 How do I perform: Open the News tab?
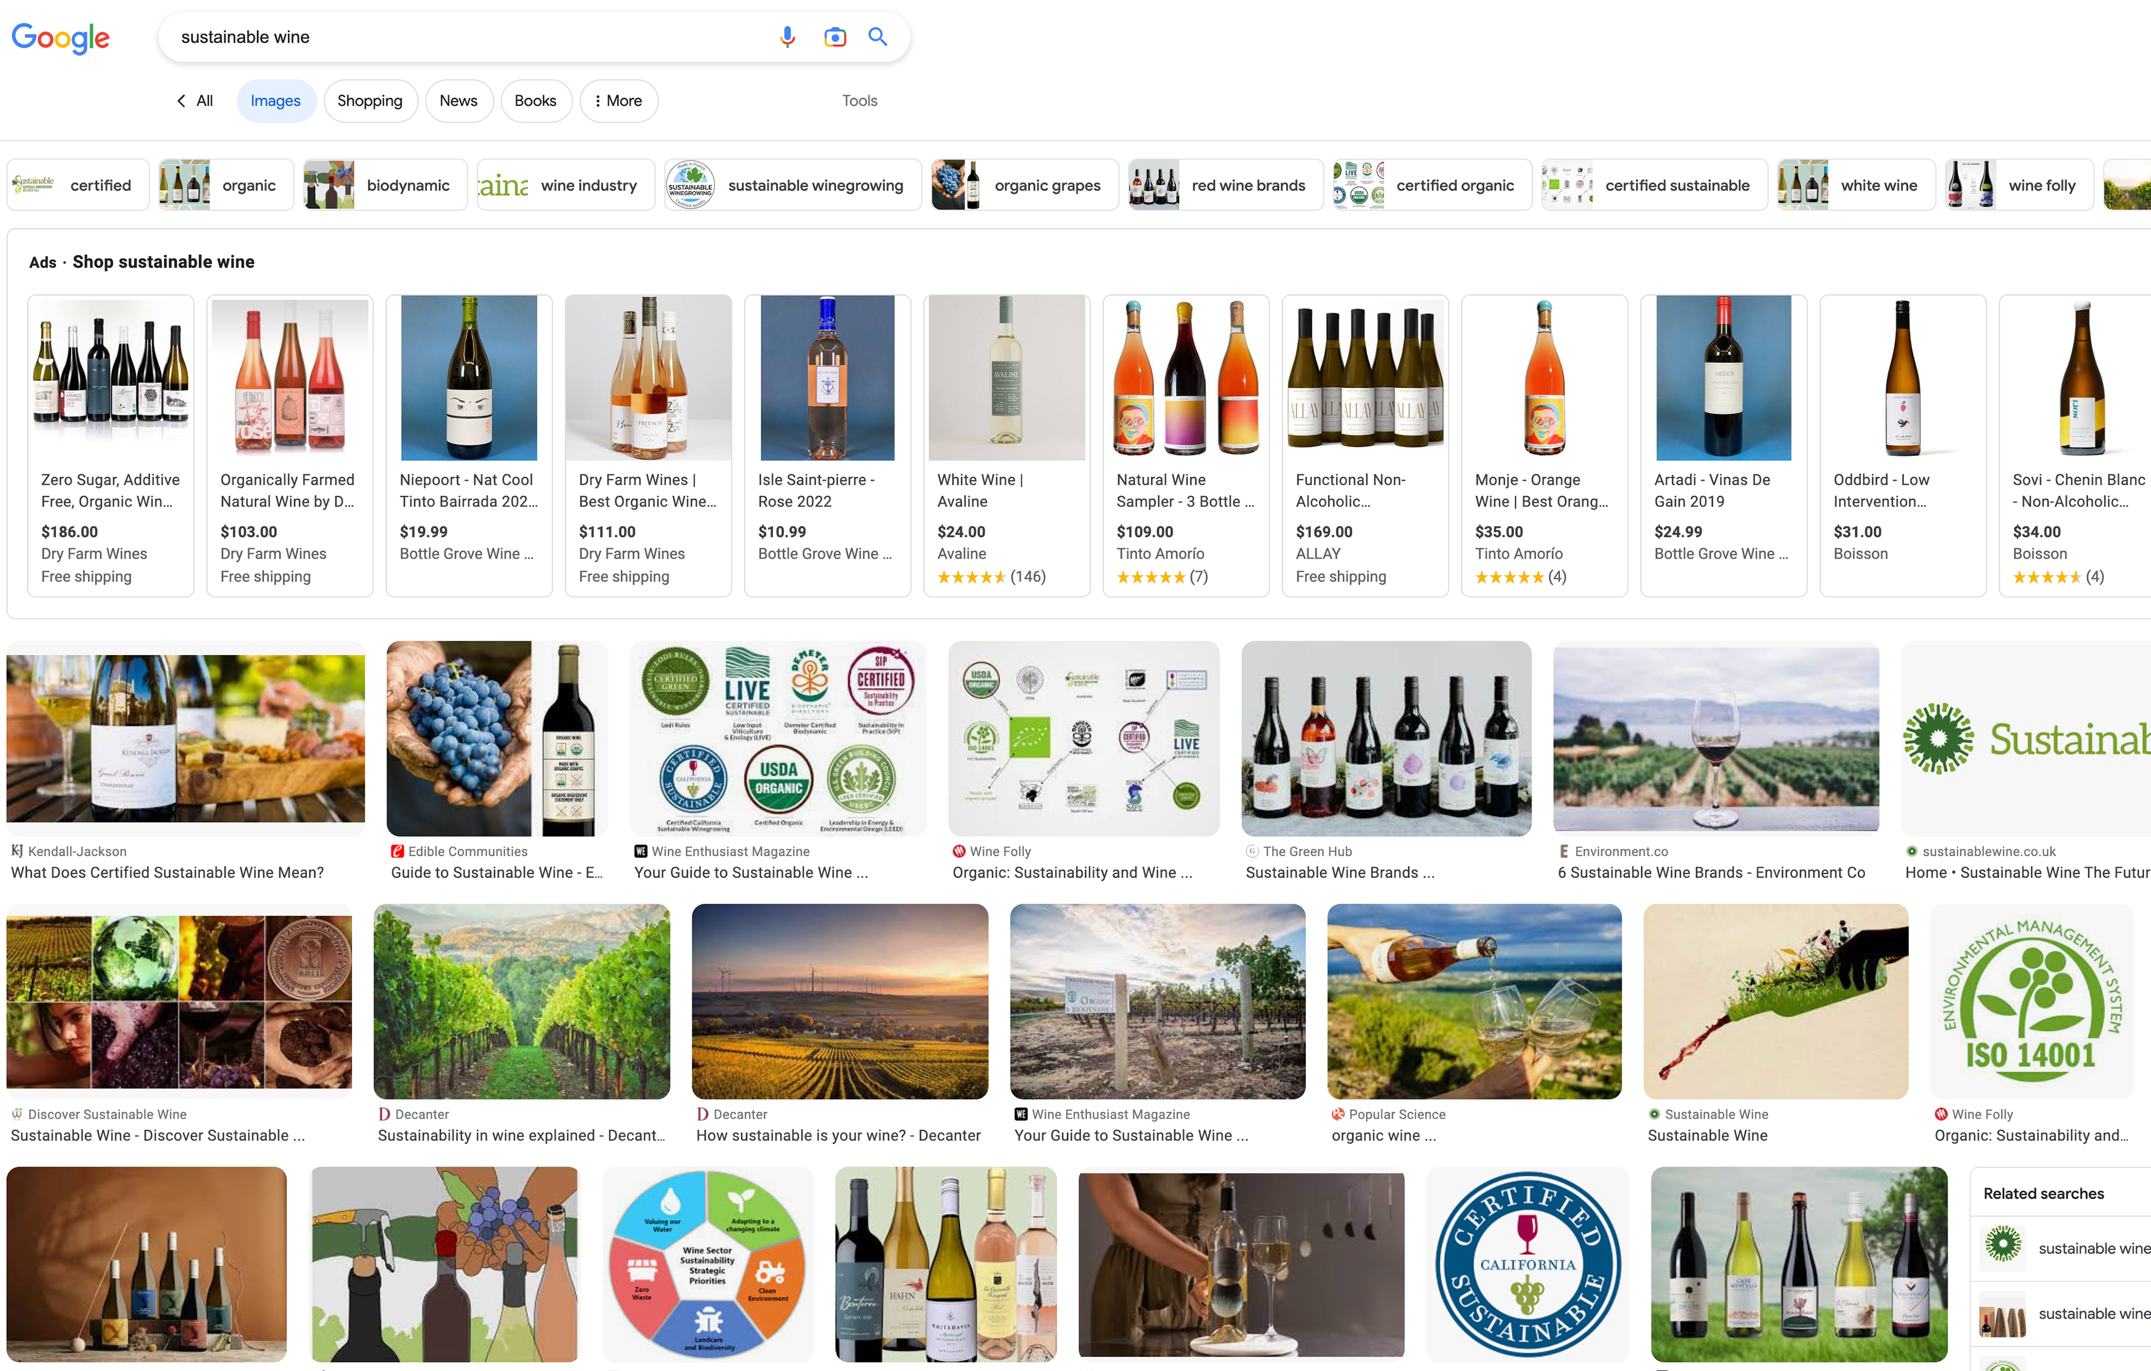458,101
